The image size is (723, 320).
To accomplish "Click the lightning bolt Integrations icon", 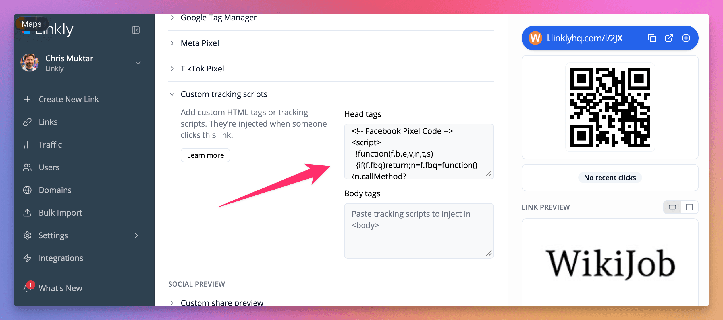I will tap(27, 258).
